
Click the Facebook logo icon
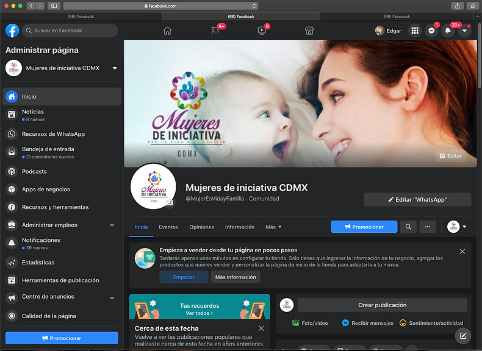click(12, 30)
